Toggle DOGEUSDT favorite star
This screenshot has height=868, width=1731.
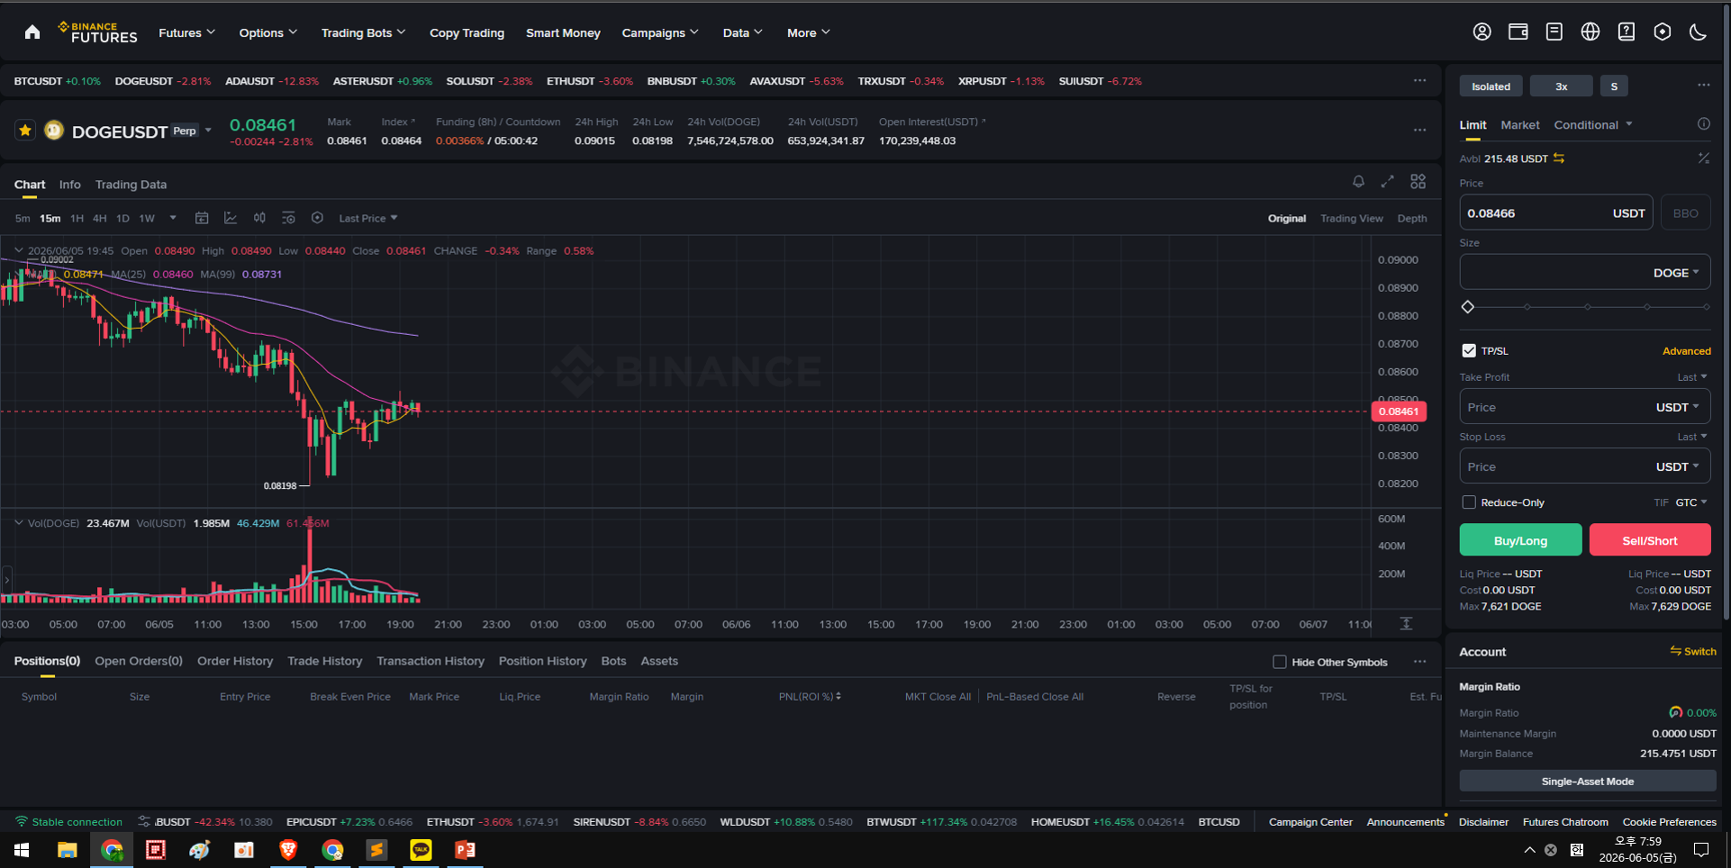(25, 131)
